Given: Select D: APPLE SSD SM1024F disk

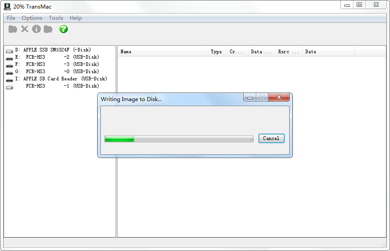Looking at the screenshot, I should tap(53, 50).
